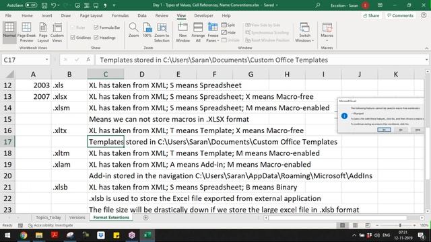Open the notification center

tap(421, 235)
